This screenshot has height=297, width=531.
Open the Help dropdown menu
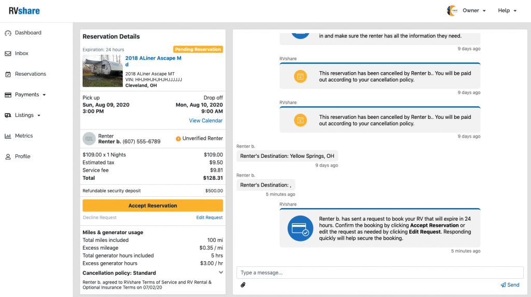pos(507,10)
